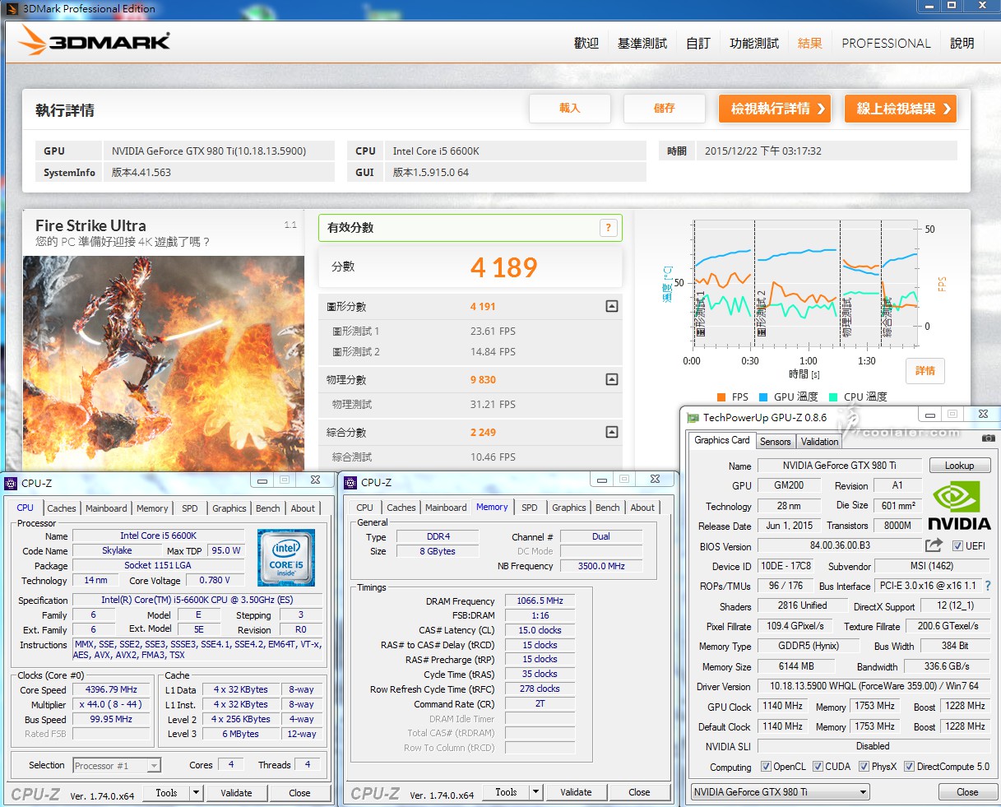Collapse the 物理分數 section

coord(611,379)
